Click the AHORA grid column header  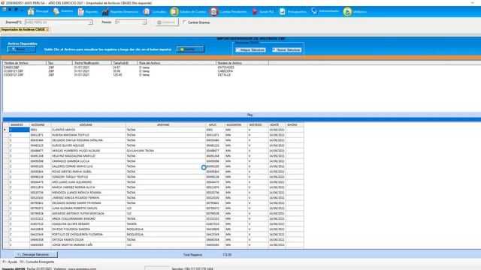[x=295, y=125]
